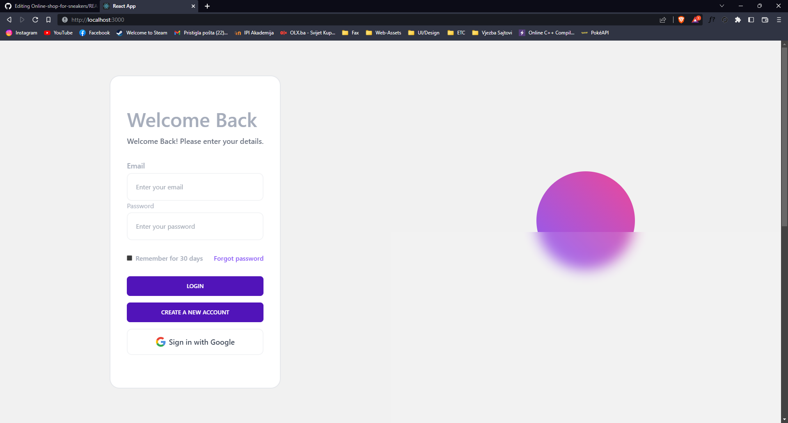Open the extensions puzzle icon
The height and width of the screenshot is (423, 788).
738,20
